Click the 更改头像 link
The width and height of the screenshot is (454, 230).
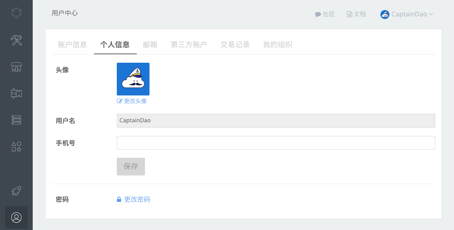(135, 101)
